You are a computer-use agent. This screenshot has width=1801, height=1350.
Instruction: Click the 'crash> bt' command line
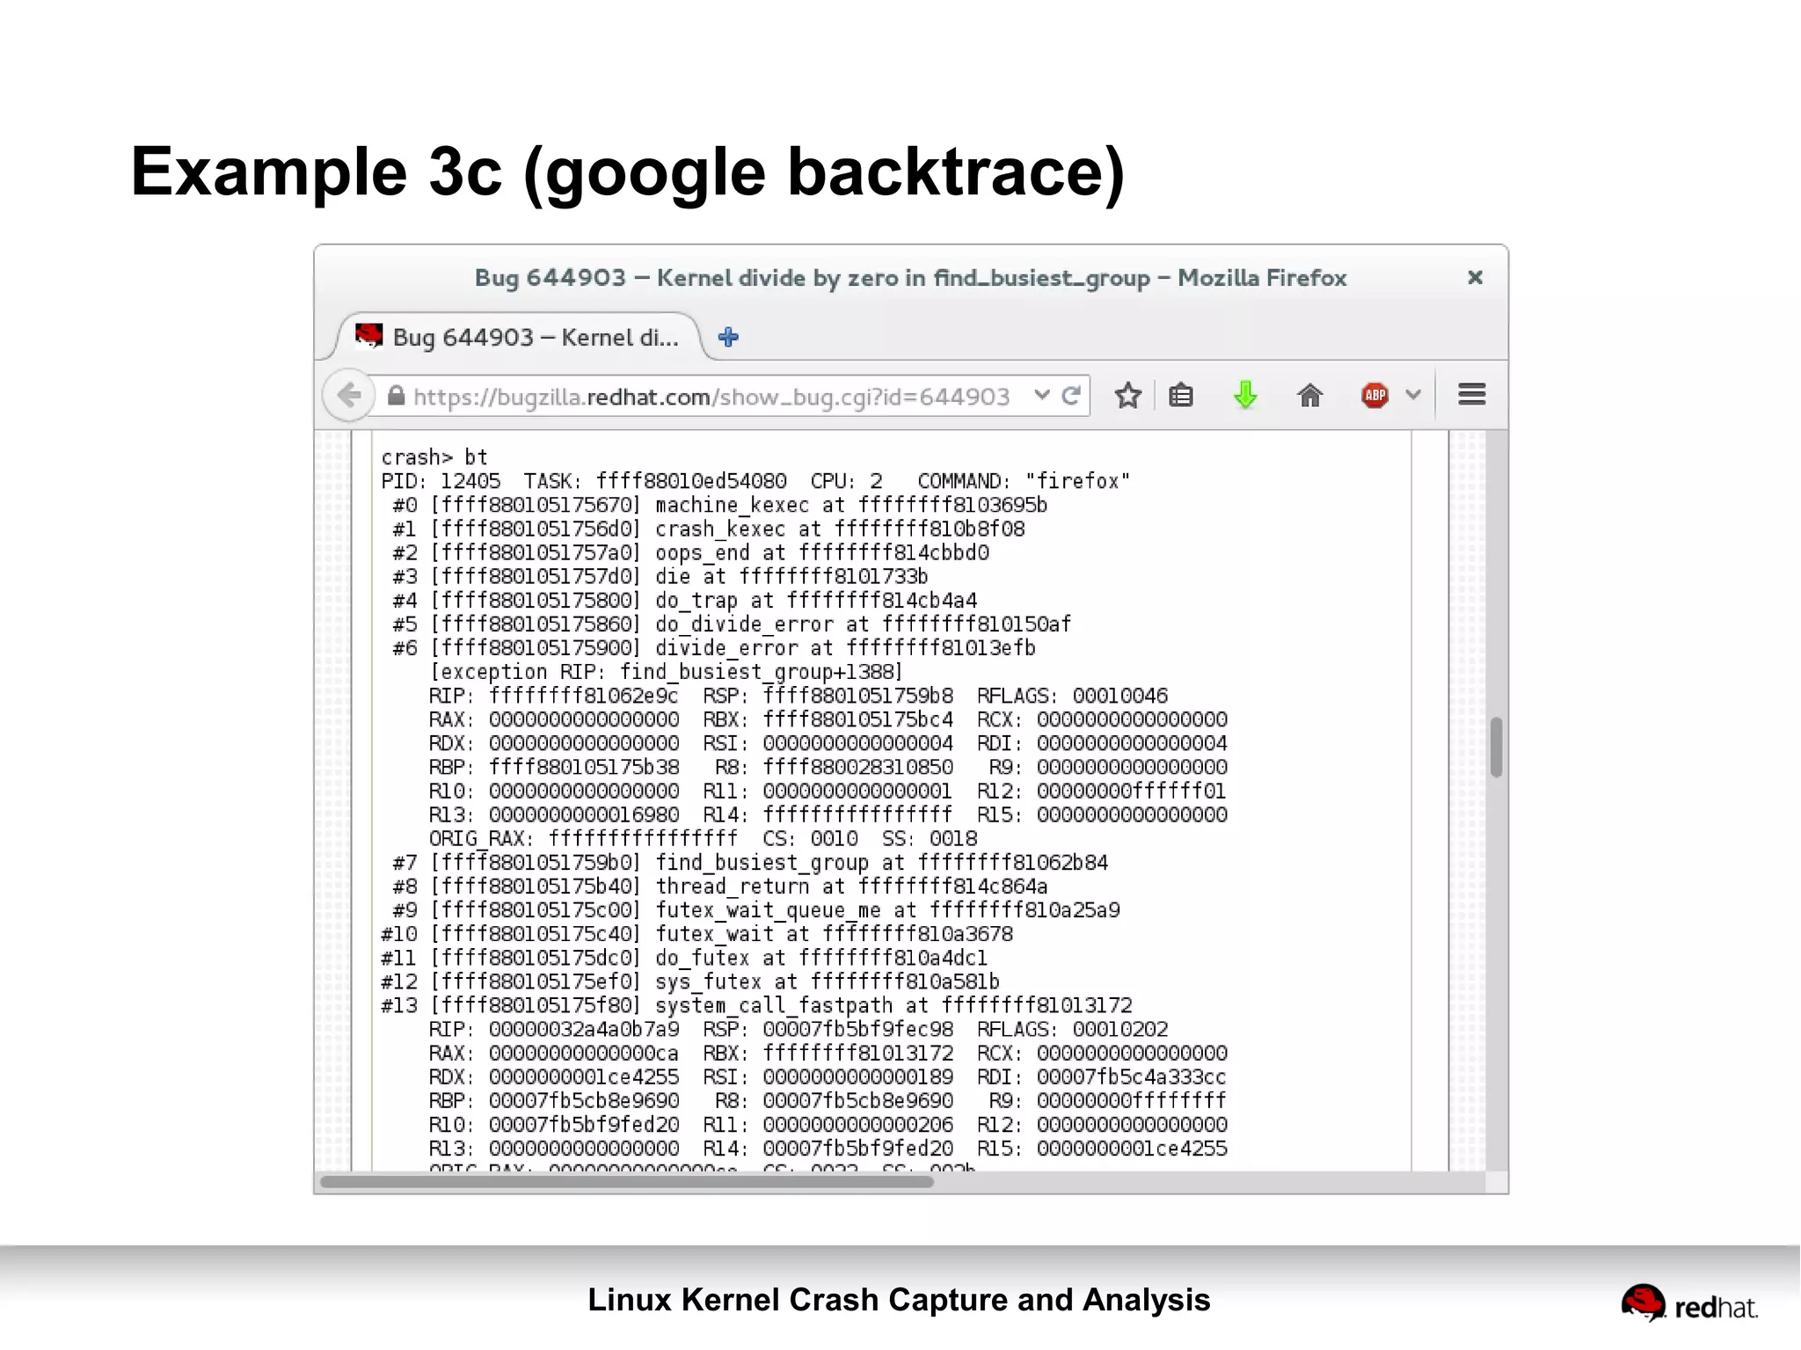434,457
